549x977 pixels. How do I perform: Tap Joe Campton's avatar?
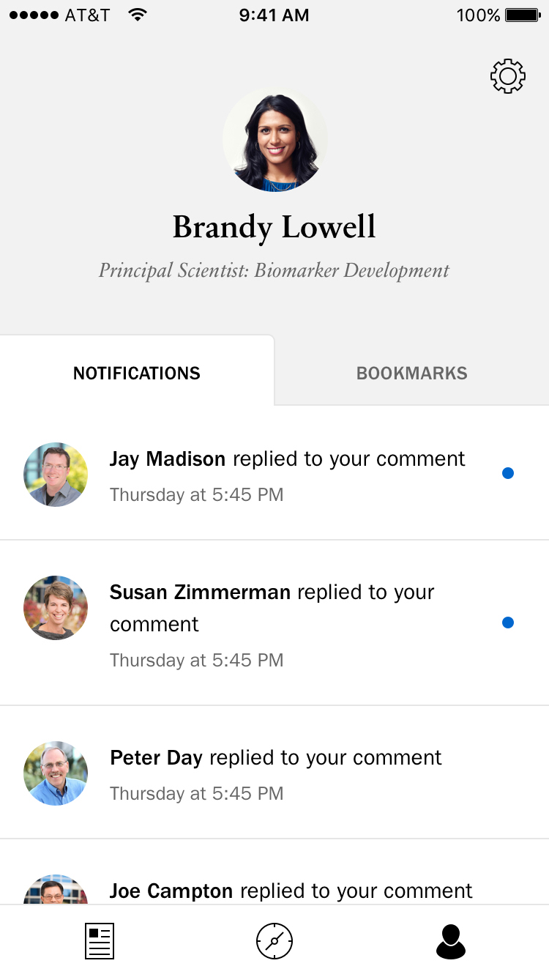coord(56,890)
